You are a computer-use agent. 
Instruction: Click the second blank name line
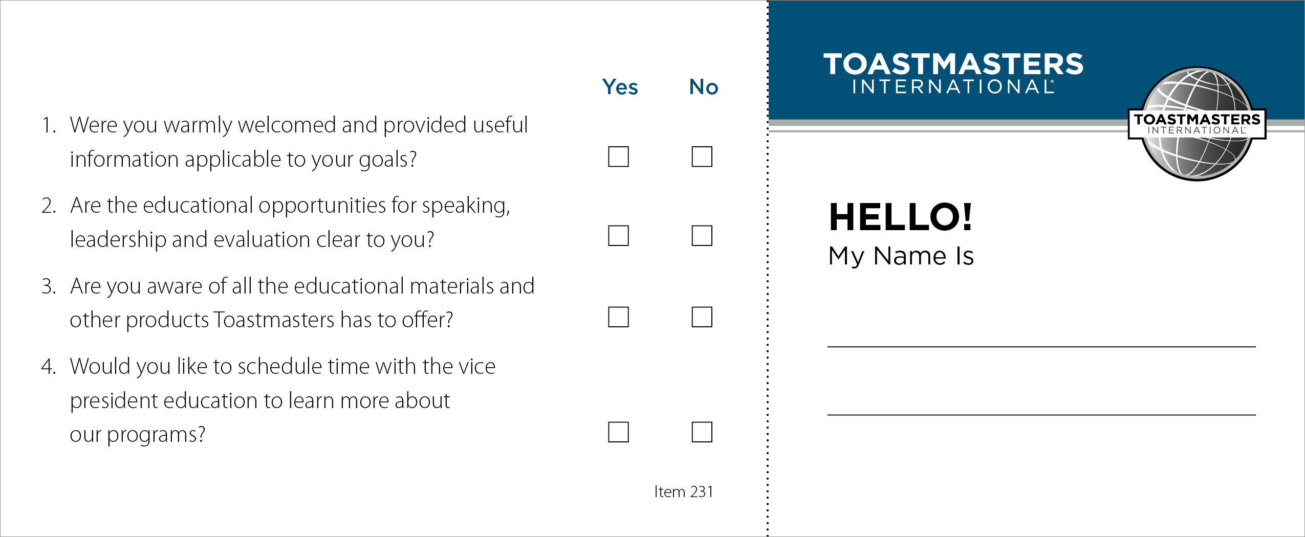[1041, 415]
